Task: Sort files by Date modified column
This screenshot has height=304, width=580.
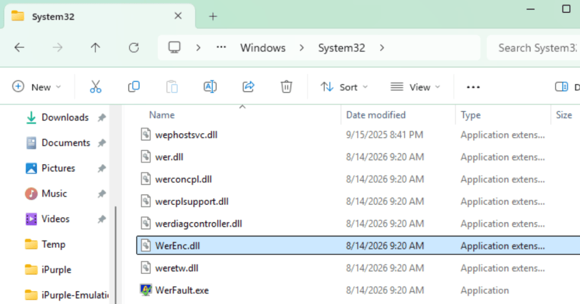Action: [x=375, y=115]
